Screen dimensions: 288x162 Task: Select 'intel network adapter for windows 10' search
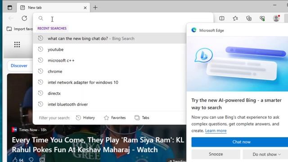(x=109, y=82)
